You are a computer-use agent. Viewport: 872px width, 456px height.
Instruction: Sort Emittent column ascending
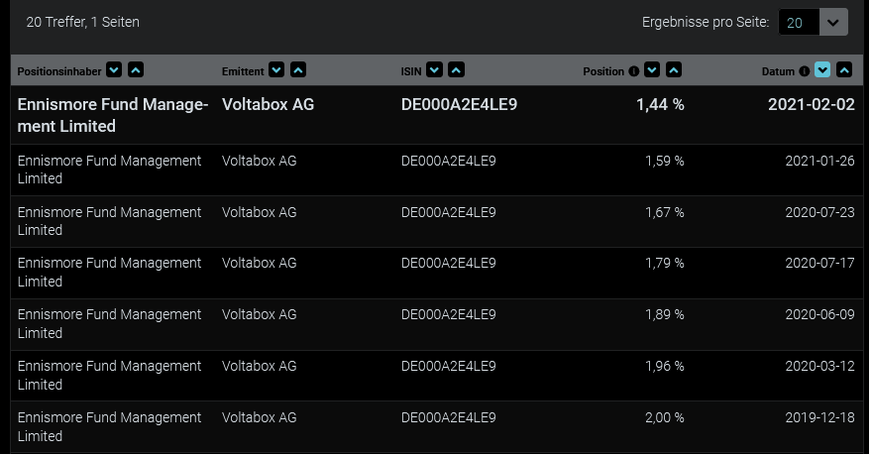click(298, 70)
